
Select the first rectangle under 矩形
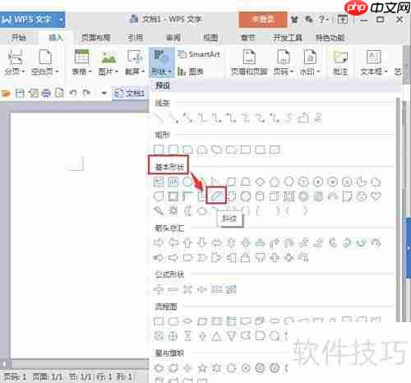point(159,150)
